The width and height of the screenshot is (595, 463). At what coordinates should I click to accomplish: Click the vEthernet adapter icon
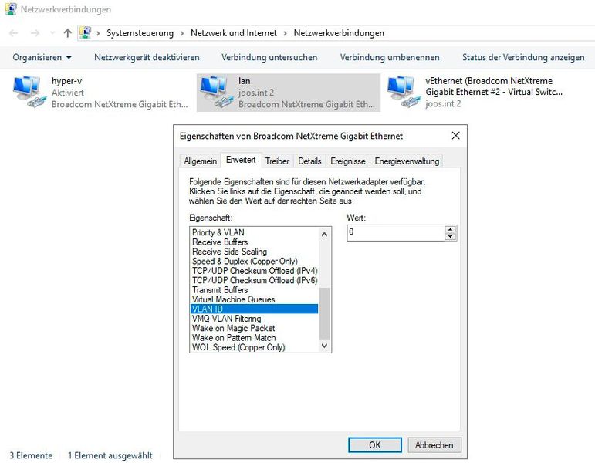[404, 93]
